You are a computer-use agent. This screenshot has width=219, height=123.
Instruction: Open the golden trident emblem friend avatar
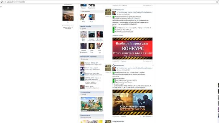91,46
